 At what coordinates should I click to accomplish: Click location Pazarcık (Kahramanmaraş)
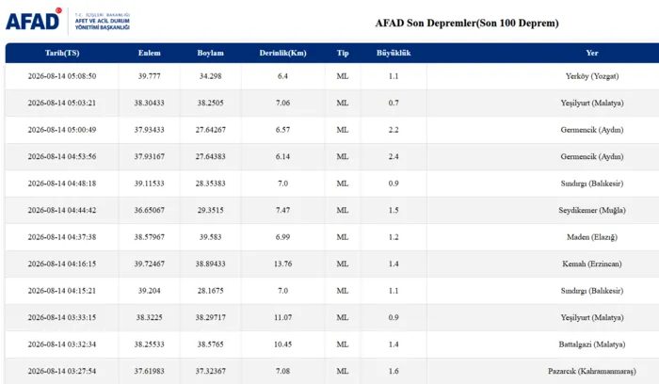tap(592, 372)
